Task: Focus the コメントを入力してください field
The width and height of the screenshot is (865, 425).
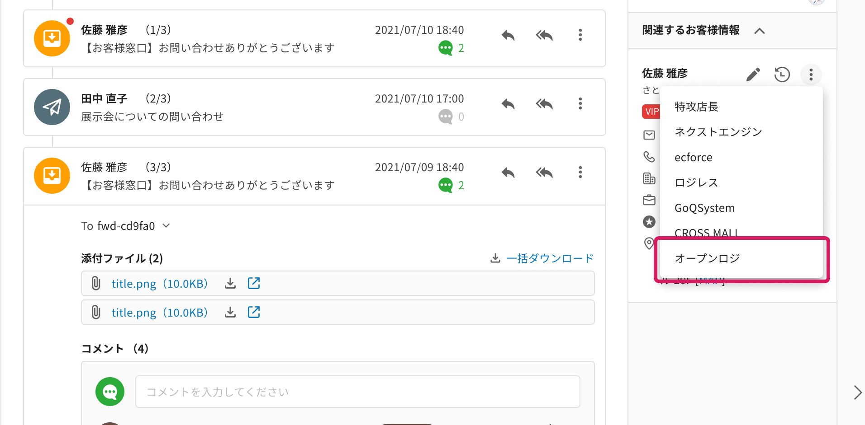Action: [358, 392]
